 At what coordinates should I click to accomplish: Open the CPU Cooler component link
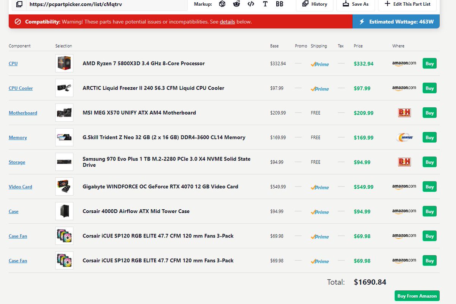[21, 88]
